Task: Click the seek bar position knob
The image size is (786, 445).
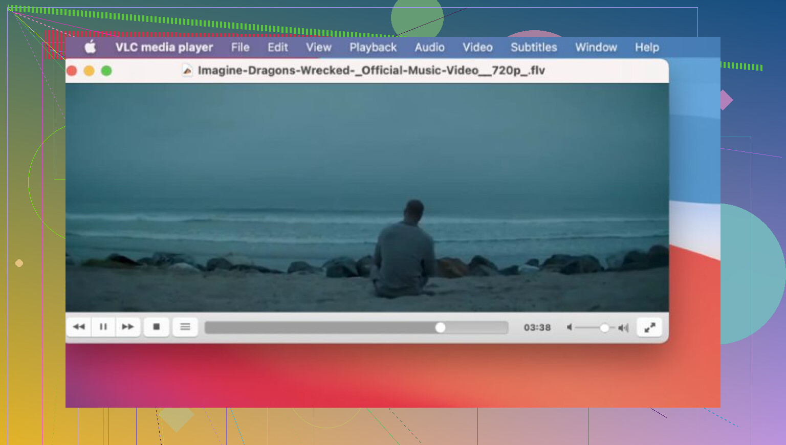Action: coord(440,327)
